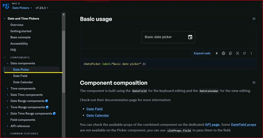The image size is (263, 138).
Task: Click the COMMON FEATURES section header
Action: (24, 134)
